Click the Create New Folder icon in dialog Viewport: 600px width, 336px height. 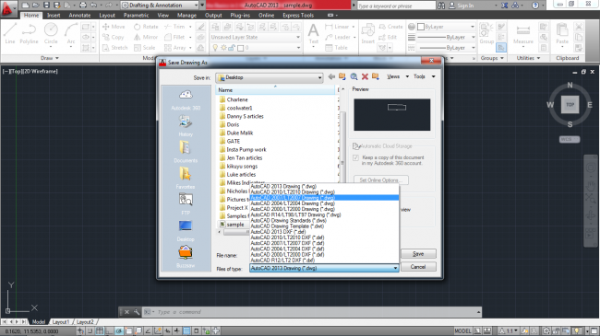(x=376, y=76)
